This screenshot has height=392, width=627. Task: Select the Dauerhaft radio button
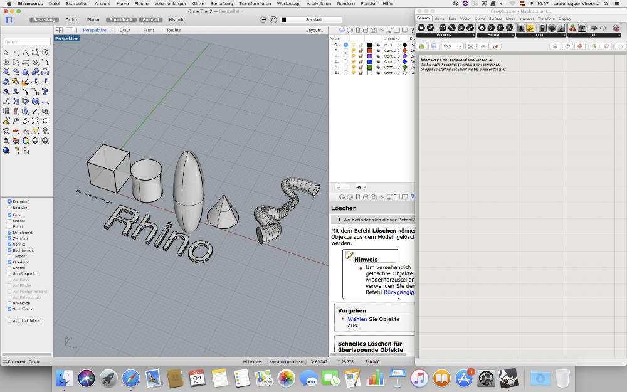click(x=9, y=201)
